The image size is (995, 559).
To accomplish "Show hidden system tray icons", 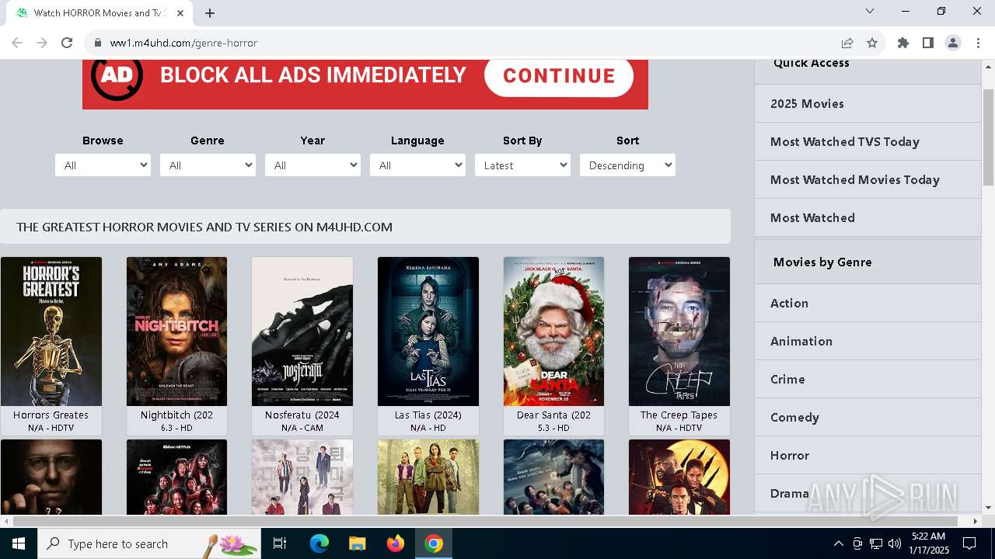I will coord(838,543).
